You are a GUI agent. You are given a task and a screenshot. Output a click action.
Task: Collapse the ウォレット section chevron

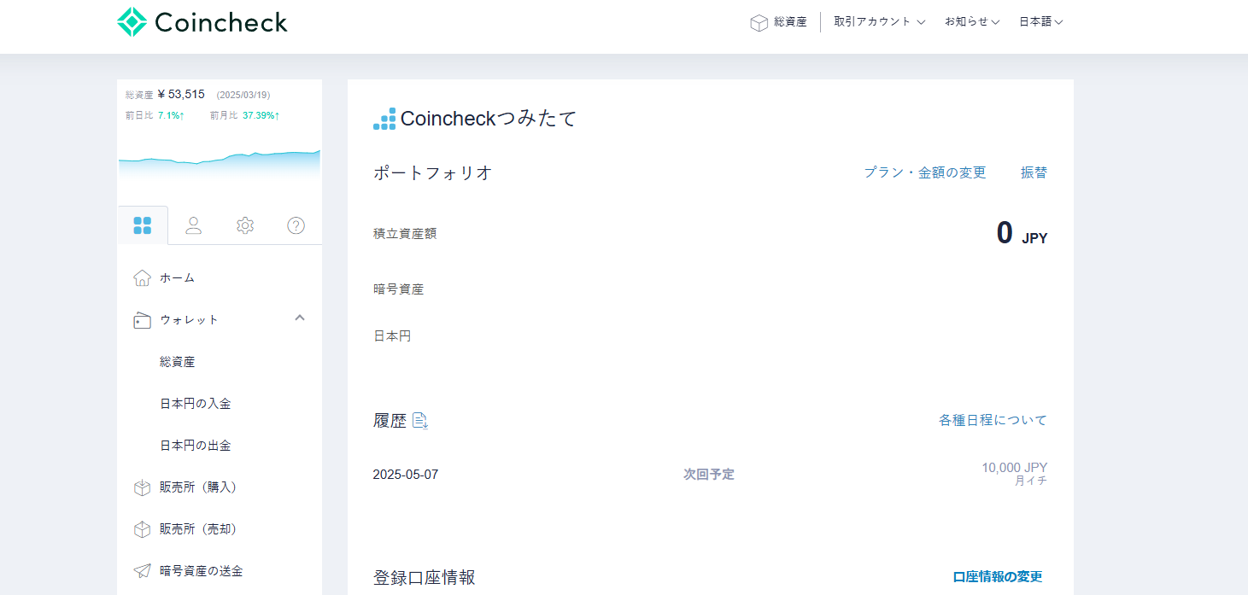(299, 317)
